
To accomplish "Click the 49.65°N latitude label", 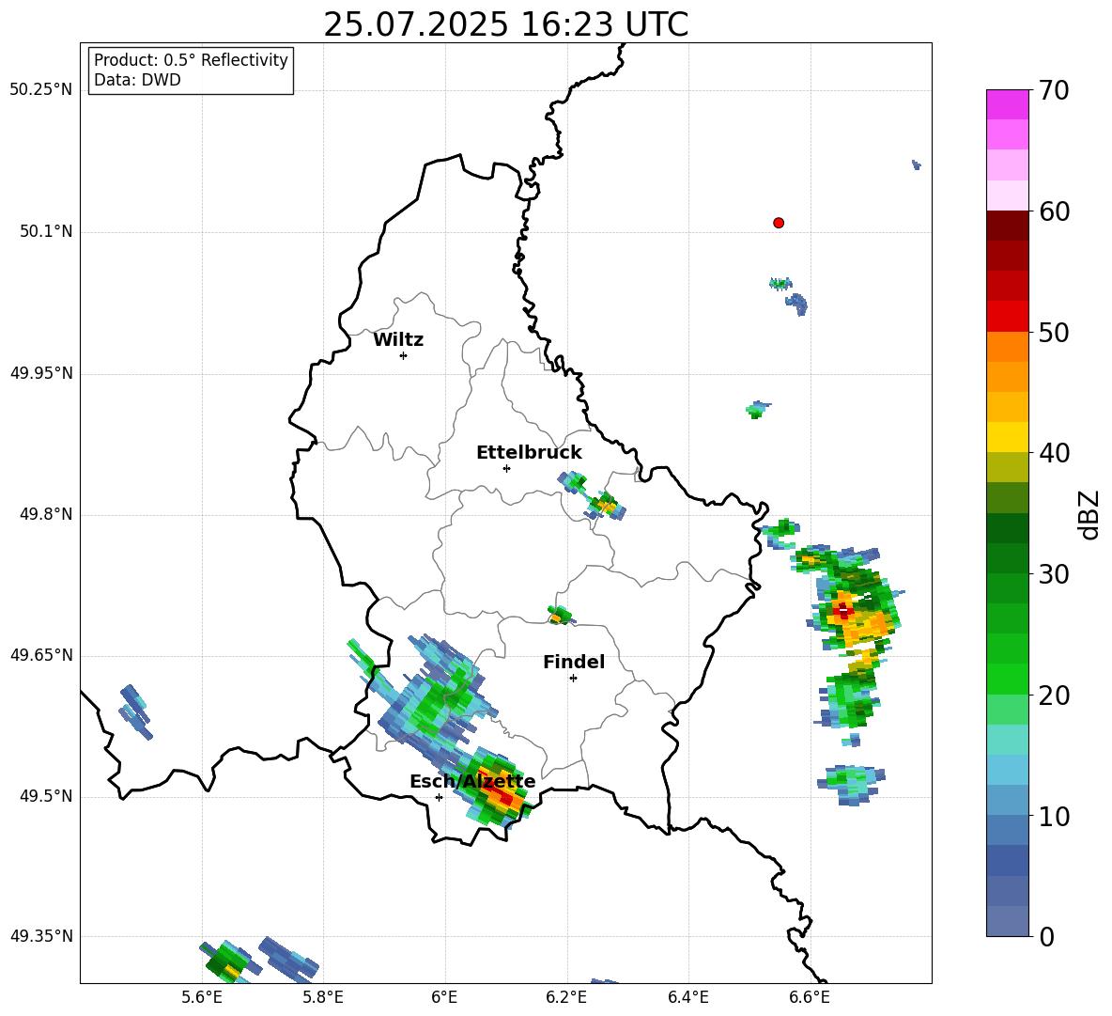I will coord(41,655).
